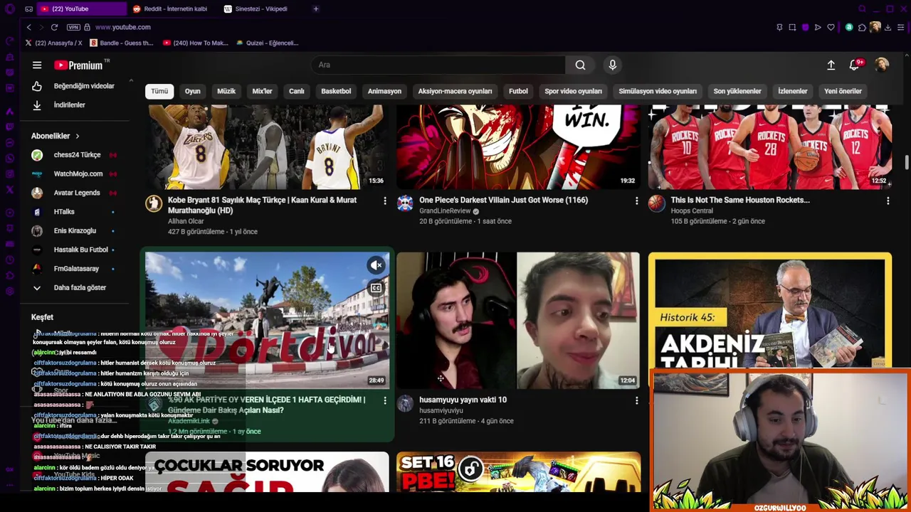
Task: Select Spor video oyunları chip
Action: pyautogui.click(x=573, y=91)
